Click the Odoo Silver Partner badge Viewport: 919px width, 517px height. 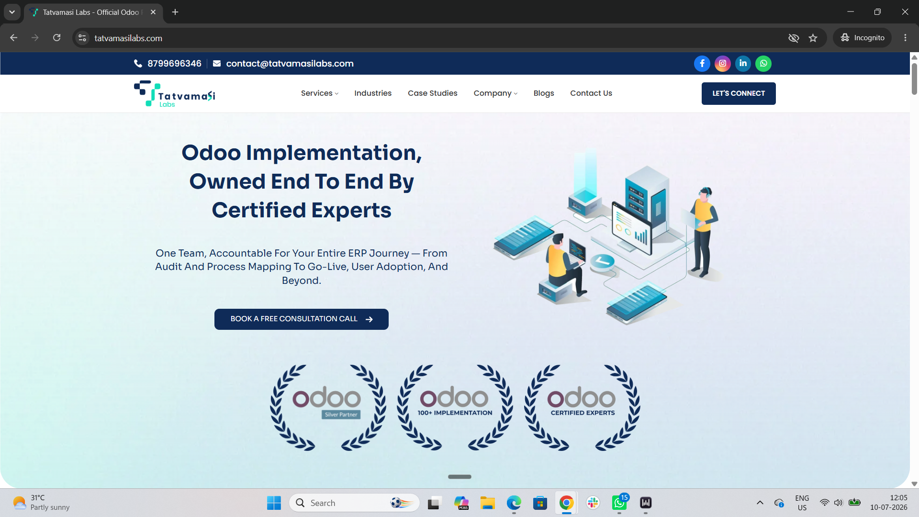click(x=328, y=407)
